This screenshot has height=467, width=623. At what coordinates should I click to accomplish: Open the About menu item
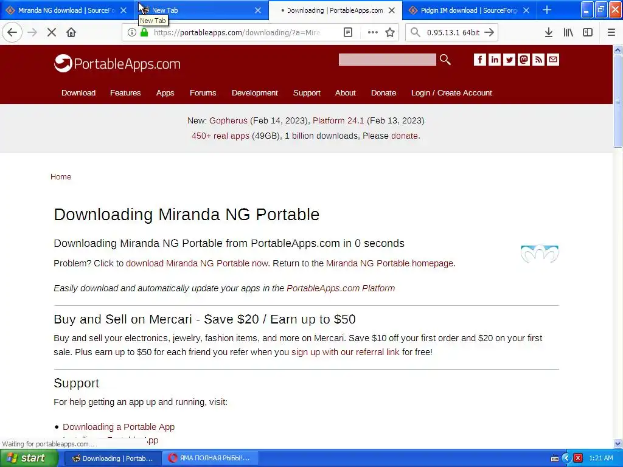click(346, 92)
